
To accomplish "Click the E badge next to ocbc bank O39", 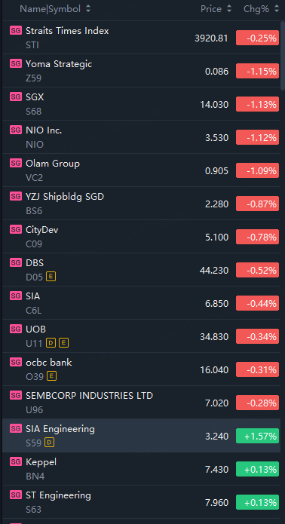I will tap(52, 376).
